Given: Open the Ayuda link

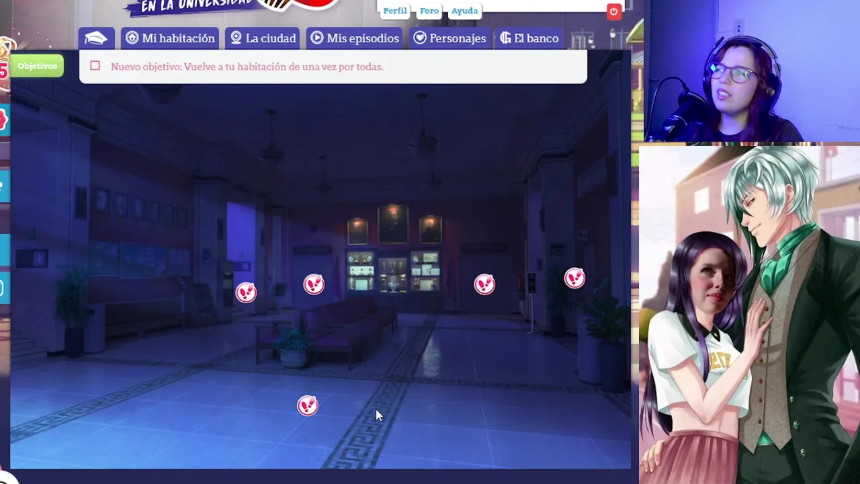Looking at the screenshot, I should (465, 11).
